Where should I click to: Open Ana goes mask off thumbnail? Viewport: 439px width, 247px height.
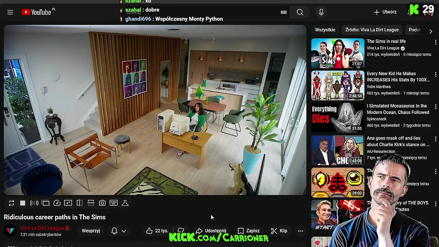338,150
